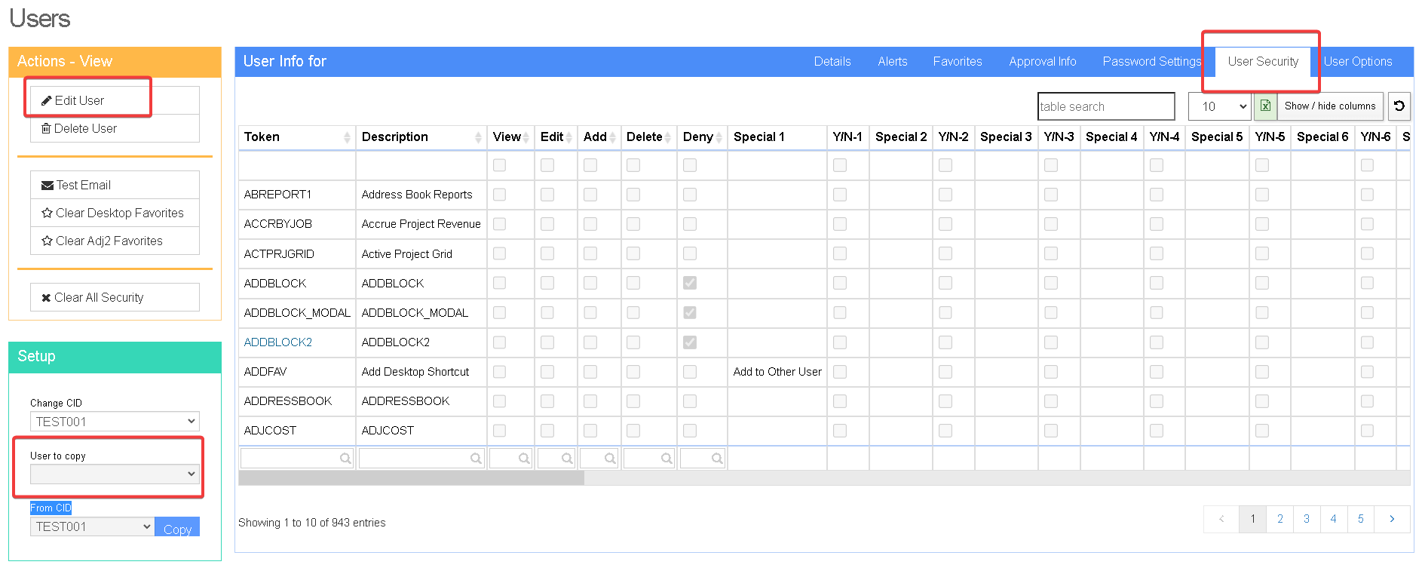Toggle Edit checkbox for ACCRBYJOB row
Screen dimensions: 1422x577
point(547,224)
